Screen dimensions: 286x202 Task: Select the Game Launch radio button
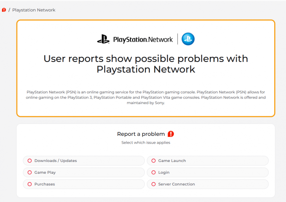tap(154, 161)
